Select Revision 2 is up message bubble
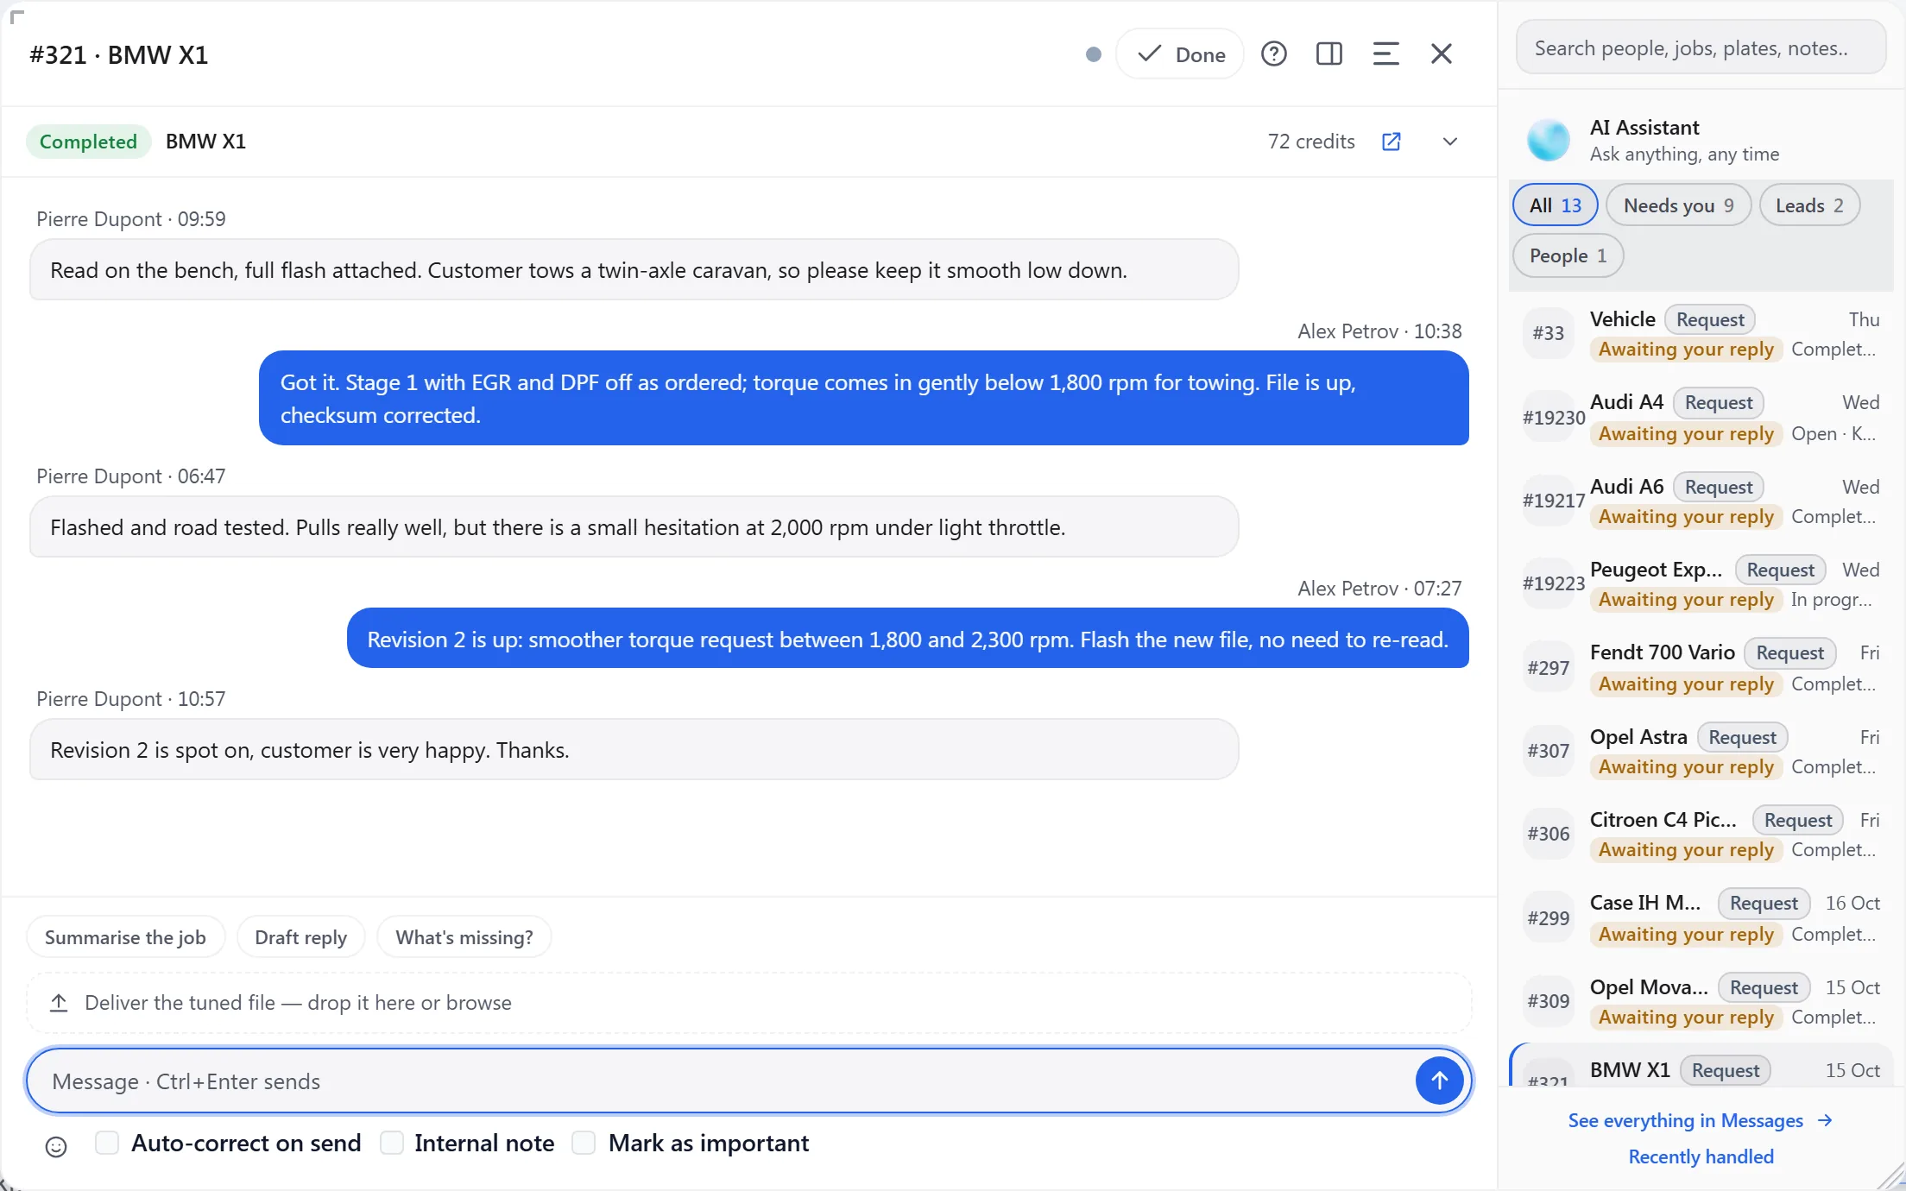Image resolution: width=1906 pixels, height=1191 pixels. pyautogui.click(x=908, y=639)
